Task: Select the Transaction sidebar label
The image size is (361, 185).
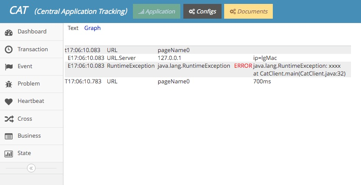Action: point(33,49)
